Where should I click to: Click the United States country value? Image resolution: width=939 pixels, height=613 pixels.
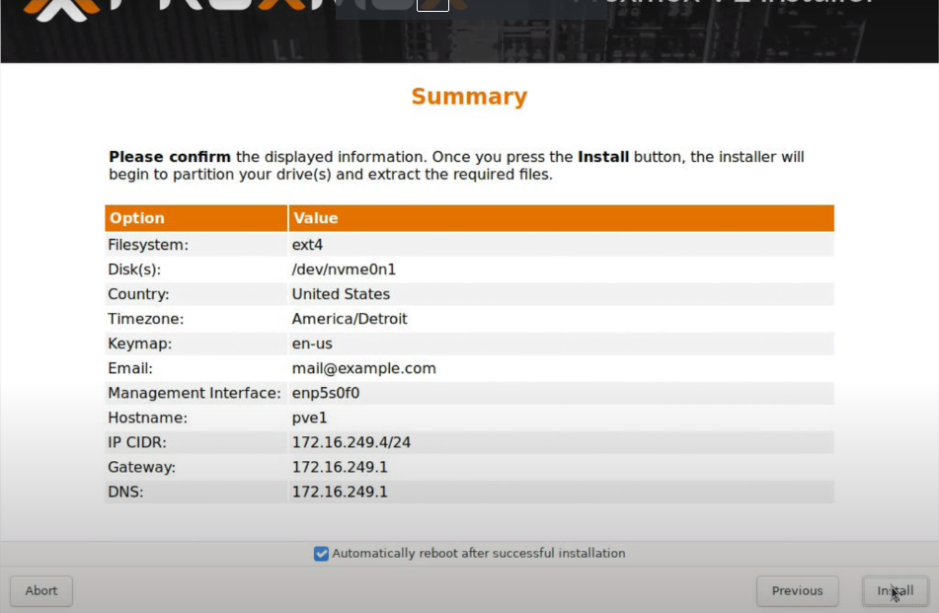[x=341, y=294]
